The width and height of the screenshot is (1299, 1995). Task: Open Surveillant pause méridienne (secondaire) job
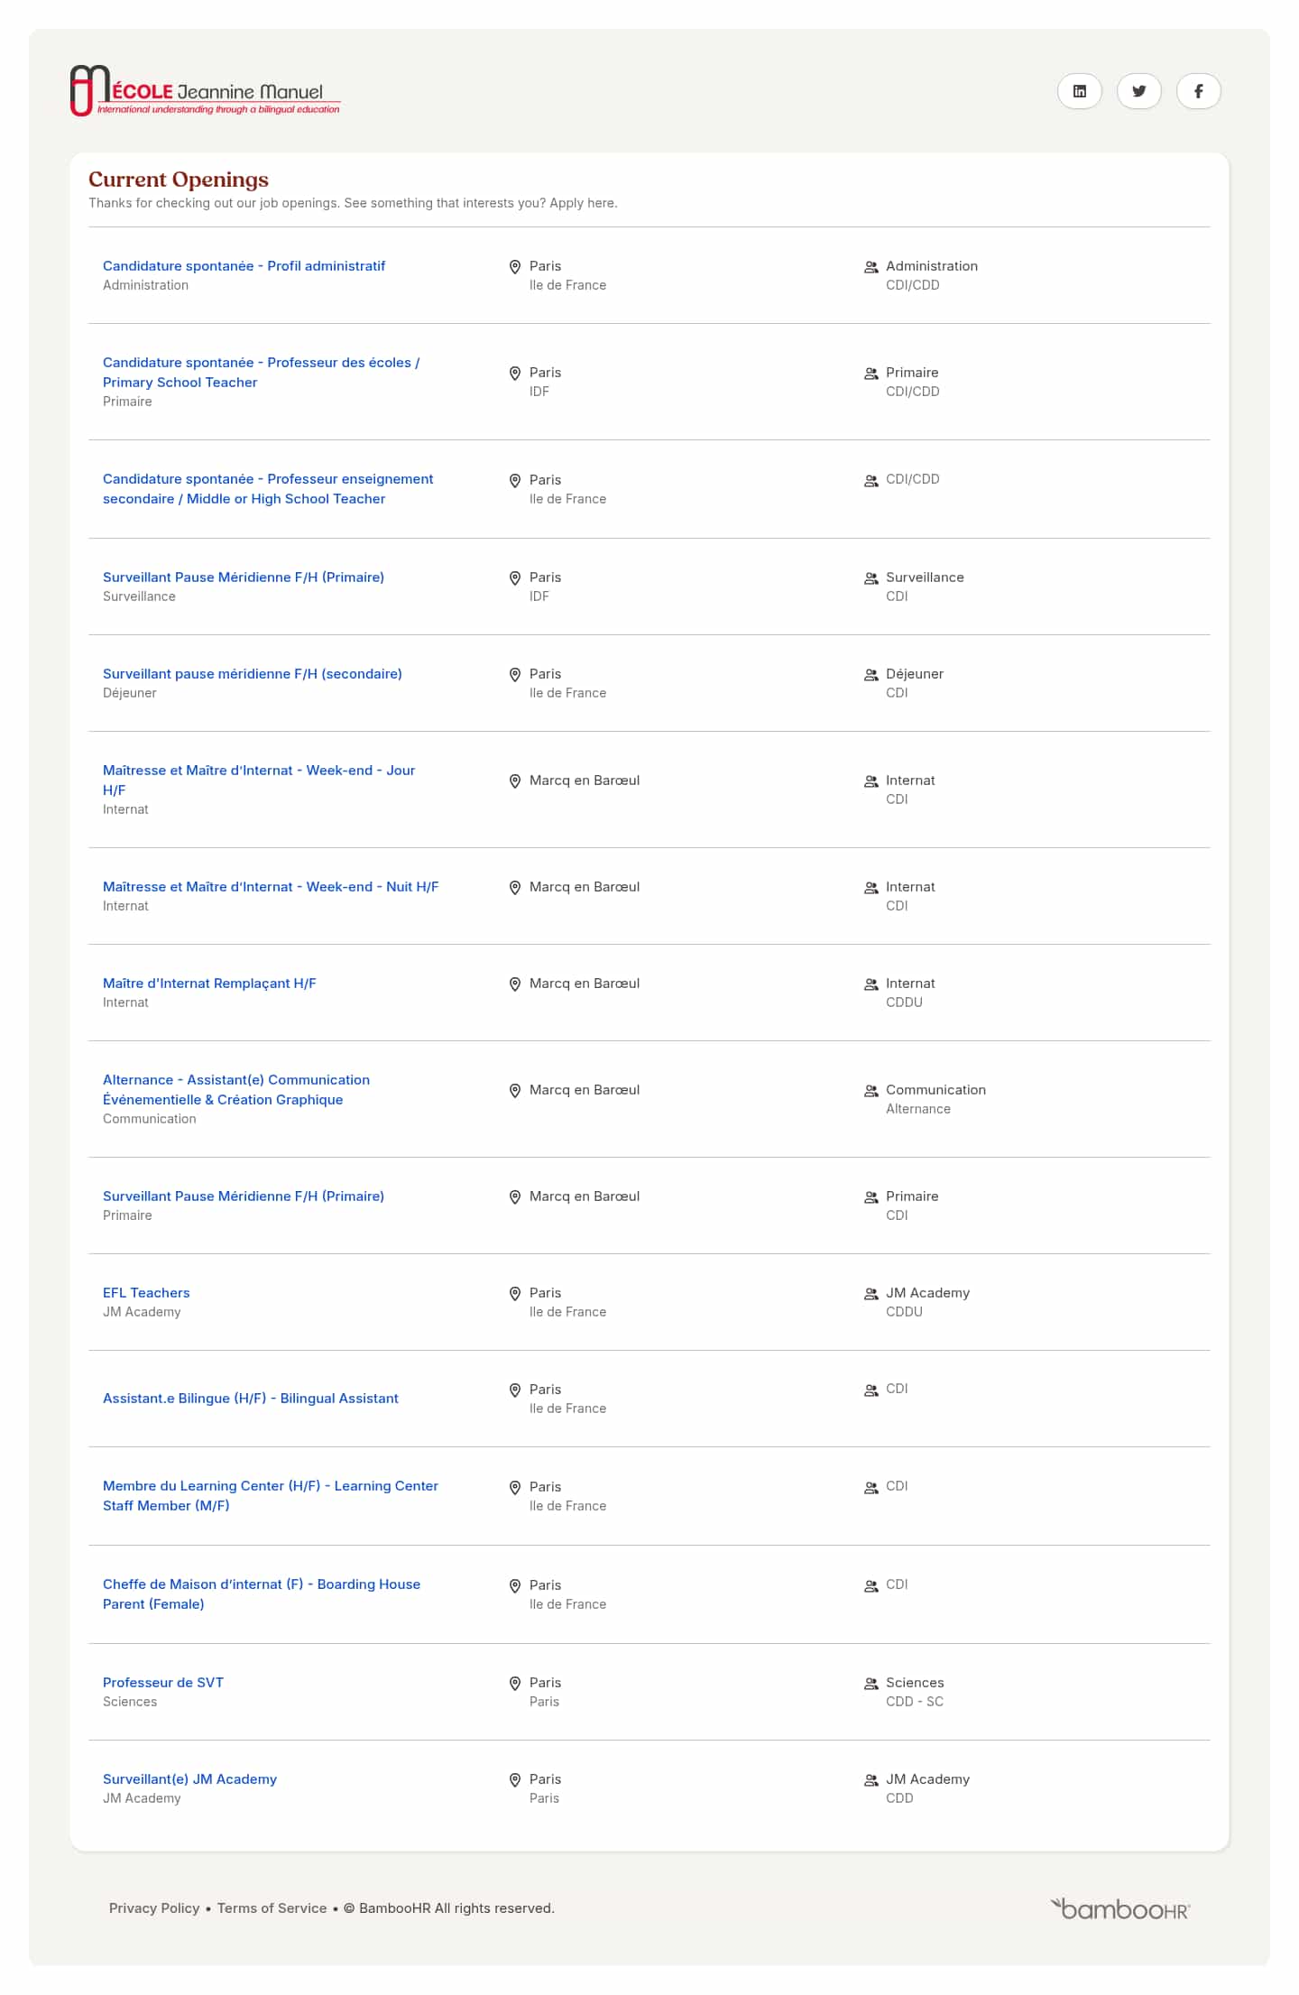pos(253,674)
